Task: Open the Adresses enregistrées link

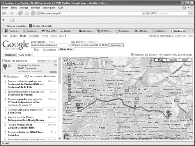Action: (161, 36)
